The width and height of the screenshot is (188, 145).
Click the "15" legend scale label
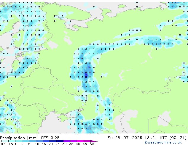(x=44, y=144)
